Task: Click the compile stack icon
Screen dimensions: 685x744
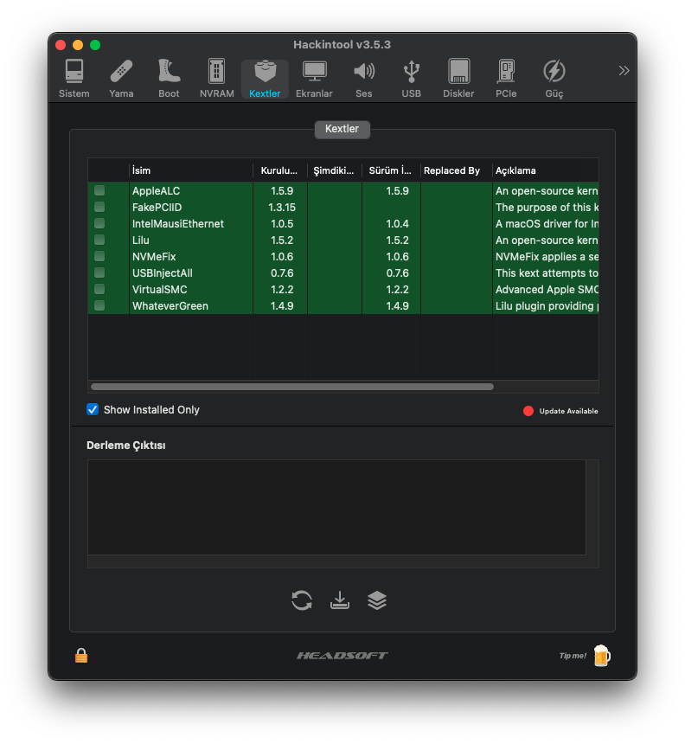Action: click(x=377, y=600)
